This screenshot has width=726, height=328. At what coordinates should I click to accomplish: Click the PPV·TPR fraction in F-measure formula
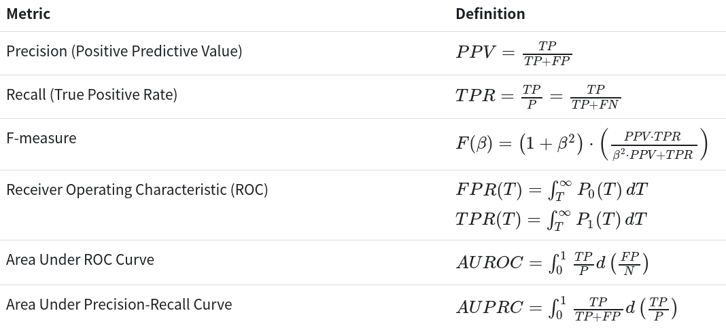click(x=652, y=145)
